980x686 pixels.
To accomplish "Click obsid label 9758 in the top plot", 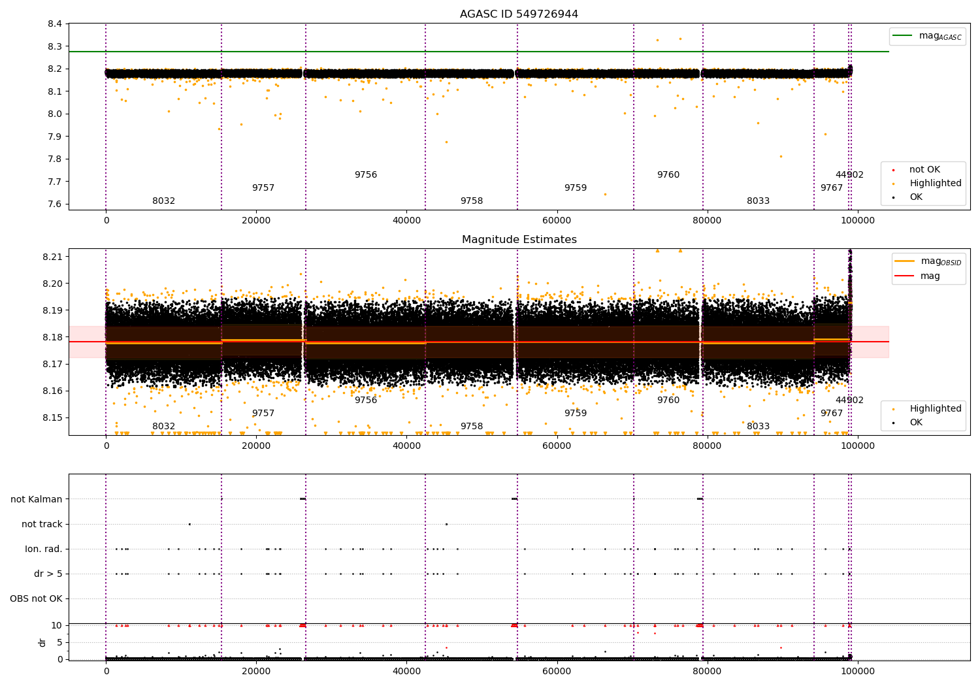I will pos(472,201).
